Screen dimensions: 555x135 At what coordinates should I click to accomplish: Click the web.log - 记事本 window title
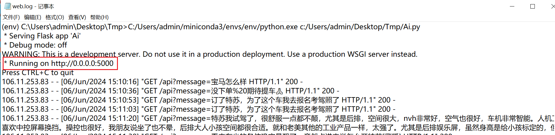coord(33,6)
